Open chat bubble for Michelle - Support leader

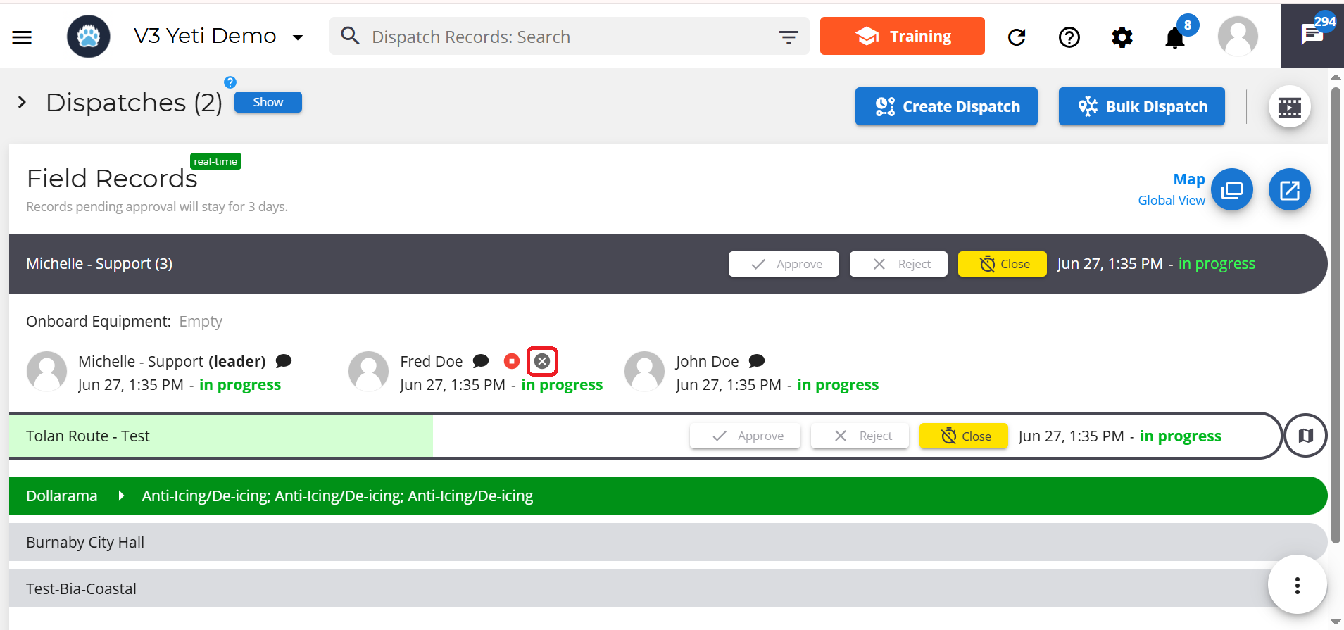pyautogui.click(x=284, y=361)
